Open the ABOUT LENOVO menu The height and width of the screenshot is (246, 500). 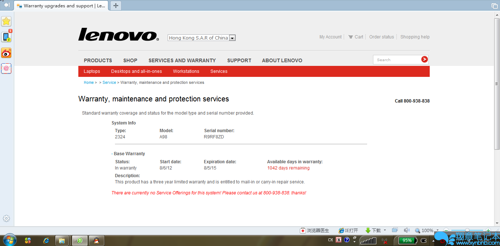(282, 60)
